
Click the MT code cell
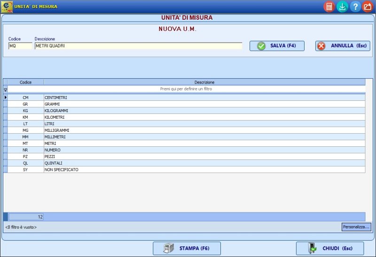26,144
